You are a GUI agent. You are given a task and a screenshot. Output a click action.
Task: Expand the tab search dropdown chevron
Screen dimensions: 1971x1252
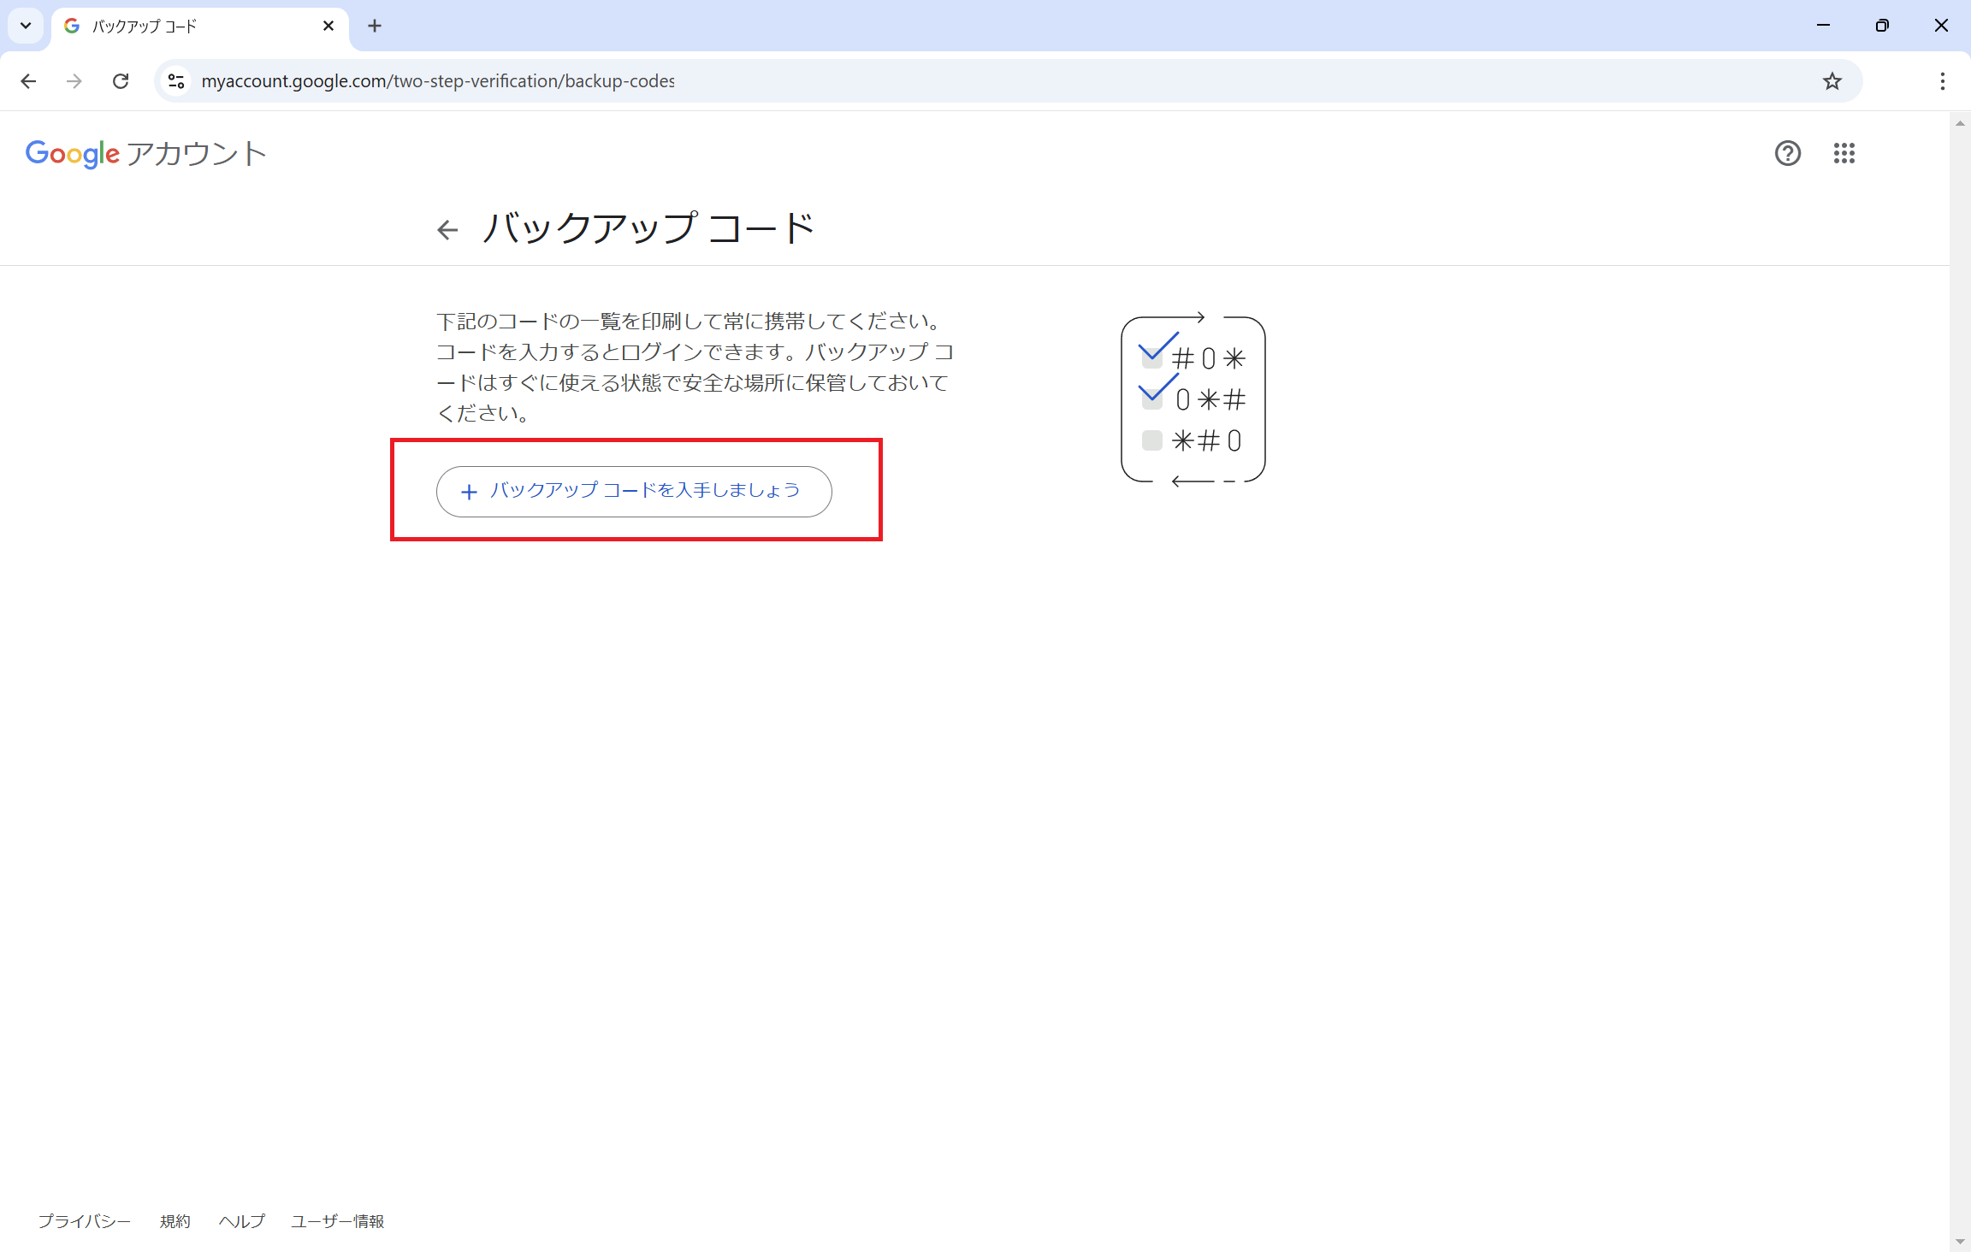coord(26,26)
